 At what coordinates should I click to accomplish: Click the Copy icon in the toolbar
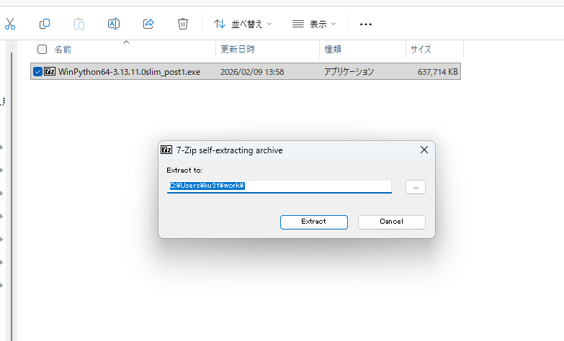tap(45, 24)
